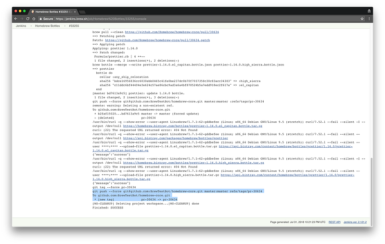The height and width of the screenshot is (244, 385).
Task: Click the 'cellar :any_skip_relocation' line
Action: click(124, 77)
